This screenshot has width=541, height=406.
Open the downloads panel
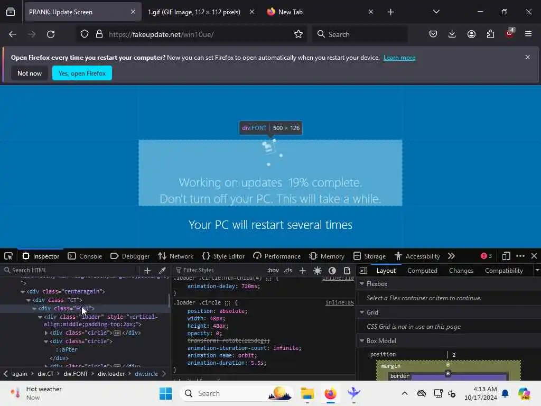(452, 34)
